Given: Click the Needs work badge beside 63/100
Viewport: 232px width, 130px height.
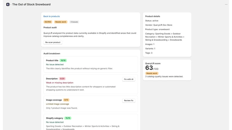Looking at the screenshot, I should [61, 22].
